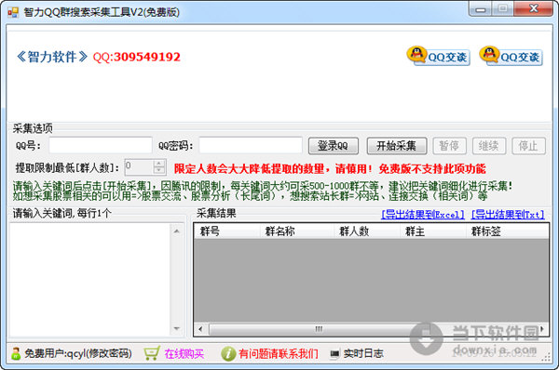The height and width of the screenshot is (370, 559).
Task: Click the 继续 resume button
Action: click(x=489, y=146)
